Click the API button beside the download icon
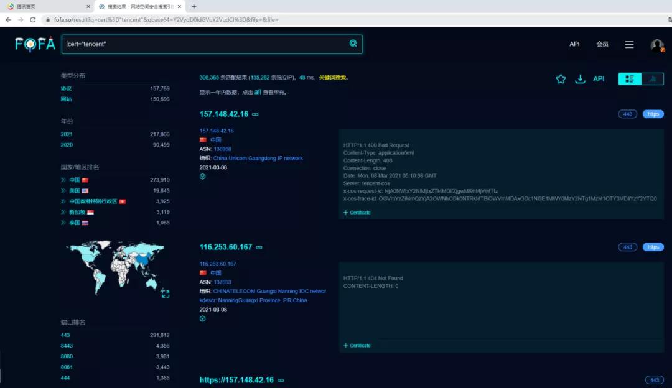 [x=599, y=79]
